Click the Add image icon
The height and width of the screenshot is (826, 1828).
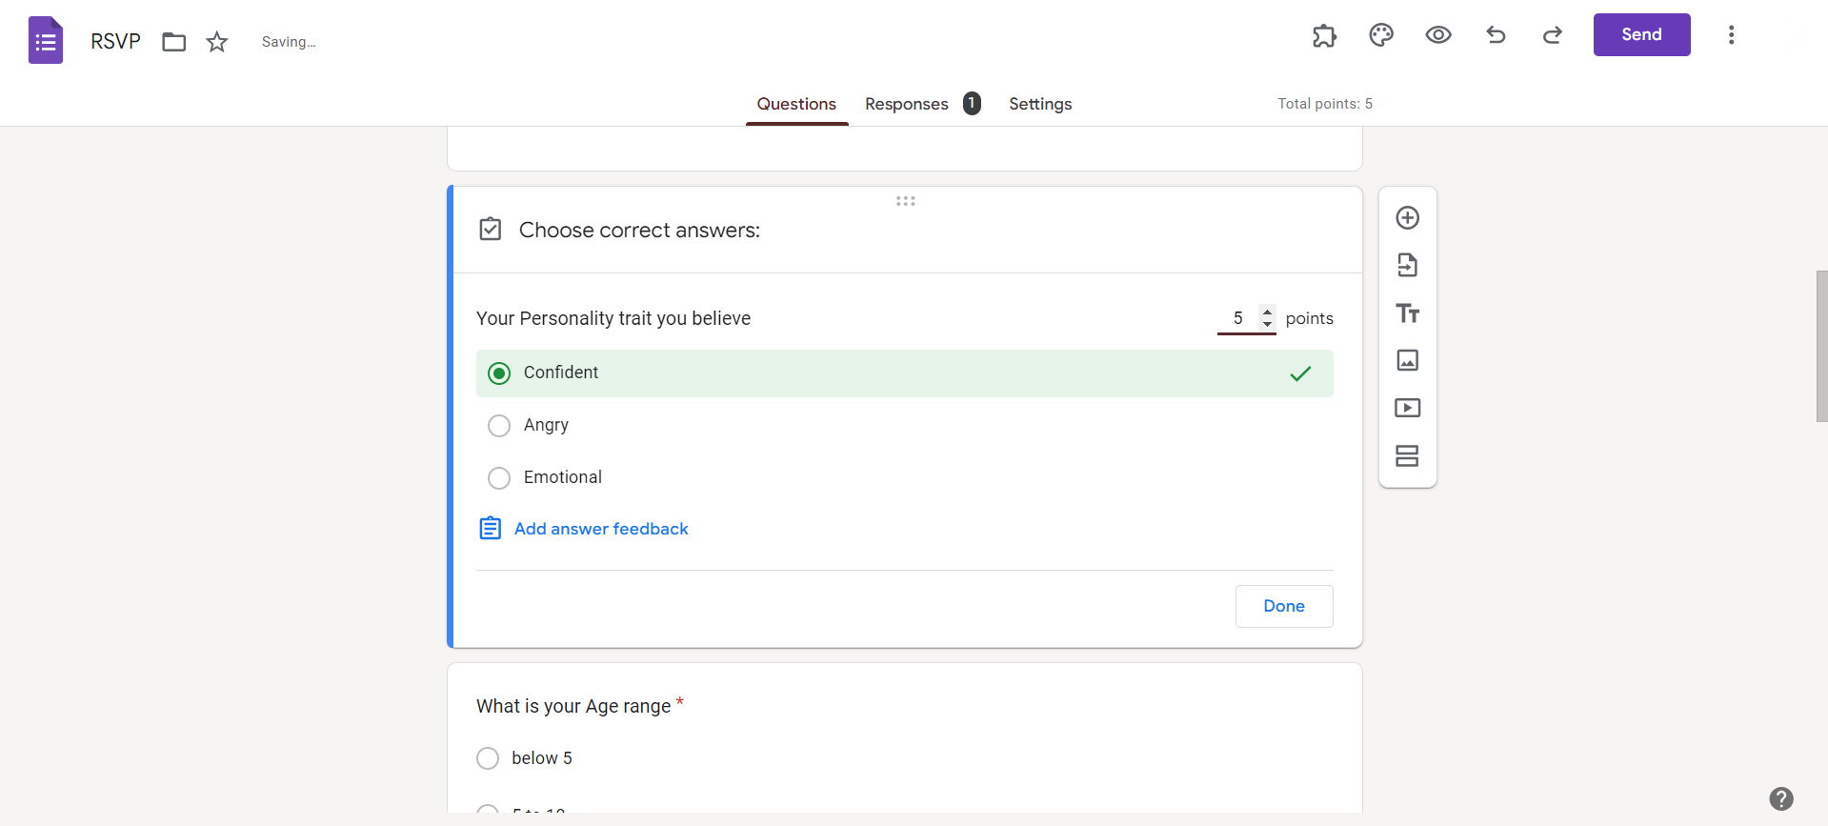[x=1407, y=360]
